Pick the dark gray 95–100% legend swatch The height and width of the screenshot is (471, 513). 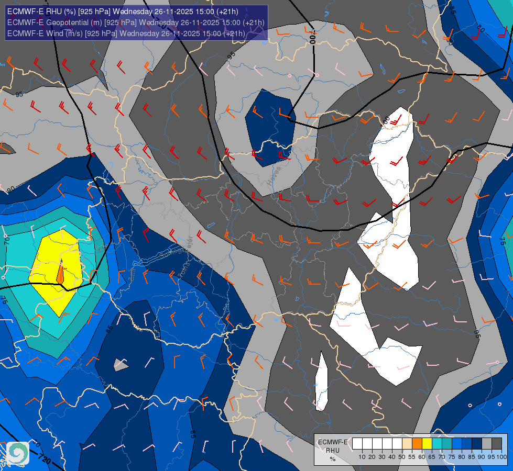497,444
